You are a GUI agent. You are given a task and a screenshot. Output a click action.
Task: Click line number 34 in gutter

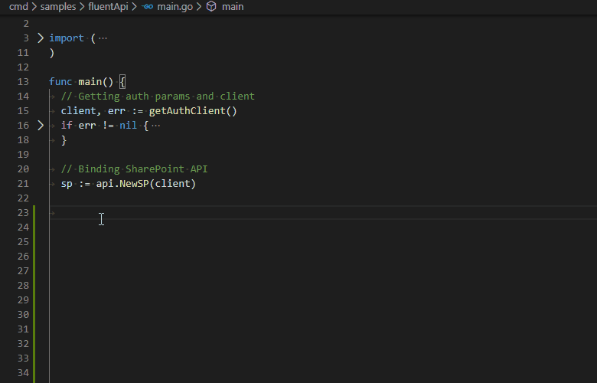click(23, 373)
